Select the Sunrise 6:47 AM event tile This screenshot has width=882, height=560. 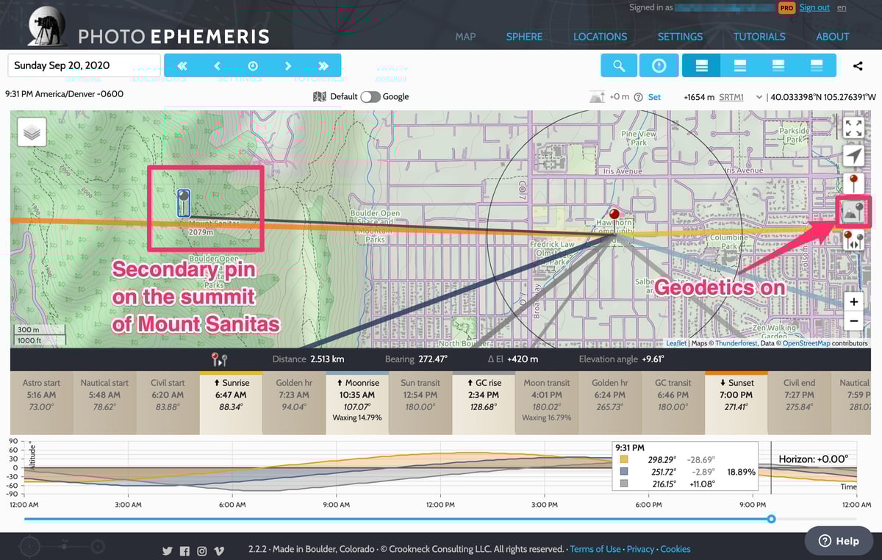231,402
